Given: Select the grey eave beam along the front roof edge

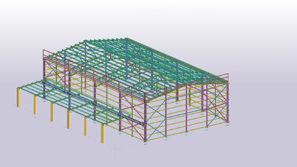Looking at the screenshot, I should tap(94, 79).
